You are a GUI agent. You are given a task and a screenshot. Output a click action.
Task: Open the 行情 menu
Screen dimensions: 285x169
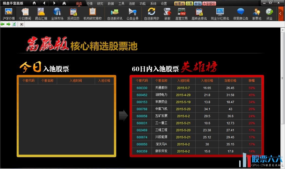[89, 4]
